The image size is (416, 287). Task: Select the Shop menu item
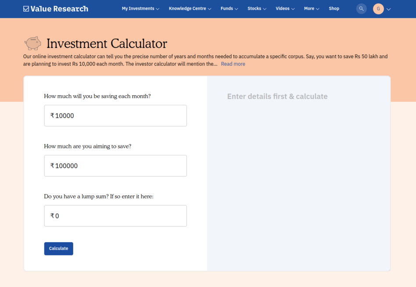point(334,8)
